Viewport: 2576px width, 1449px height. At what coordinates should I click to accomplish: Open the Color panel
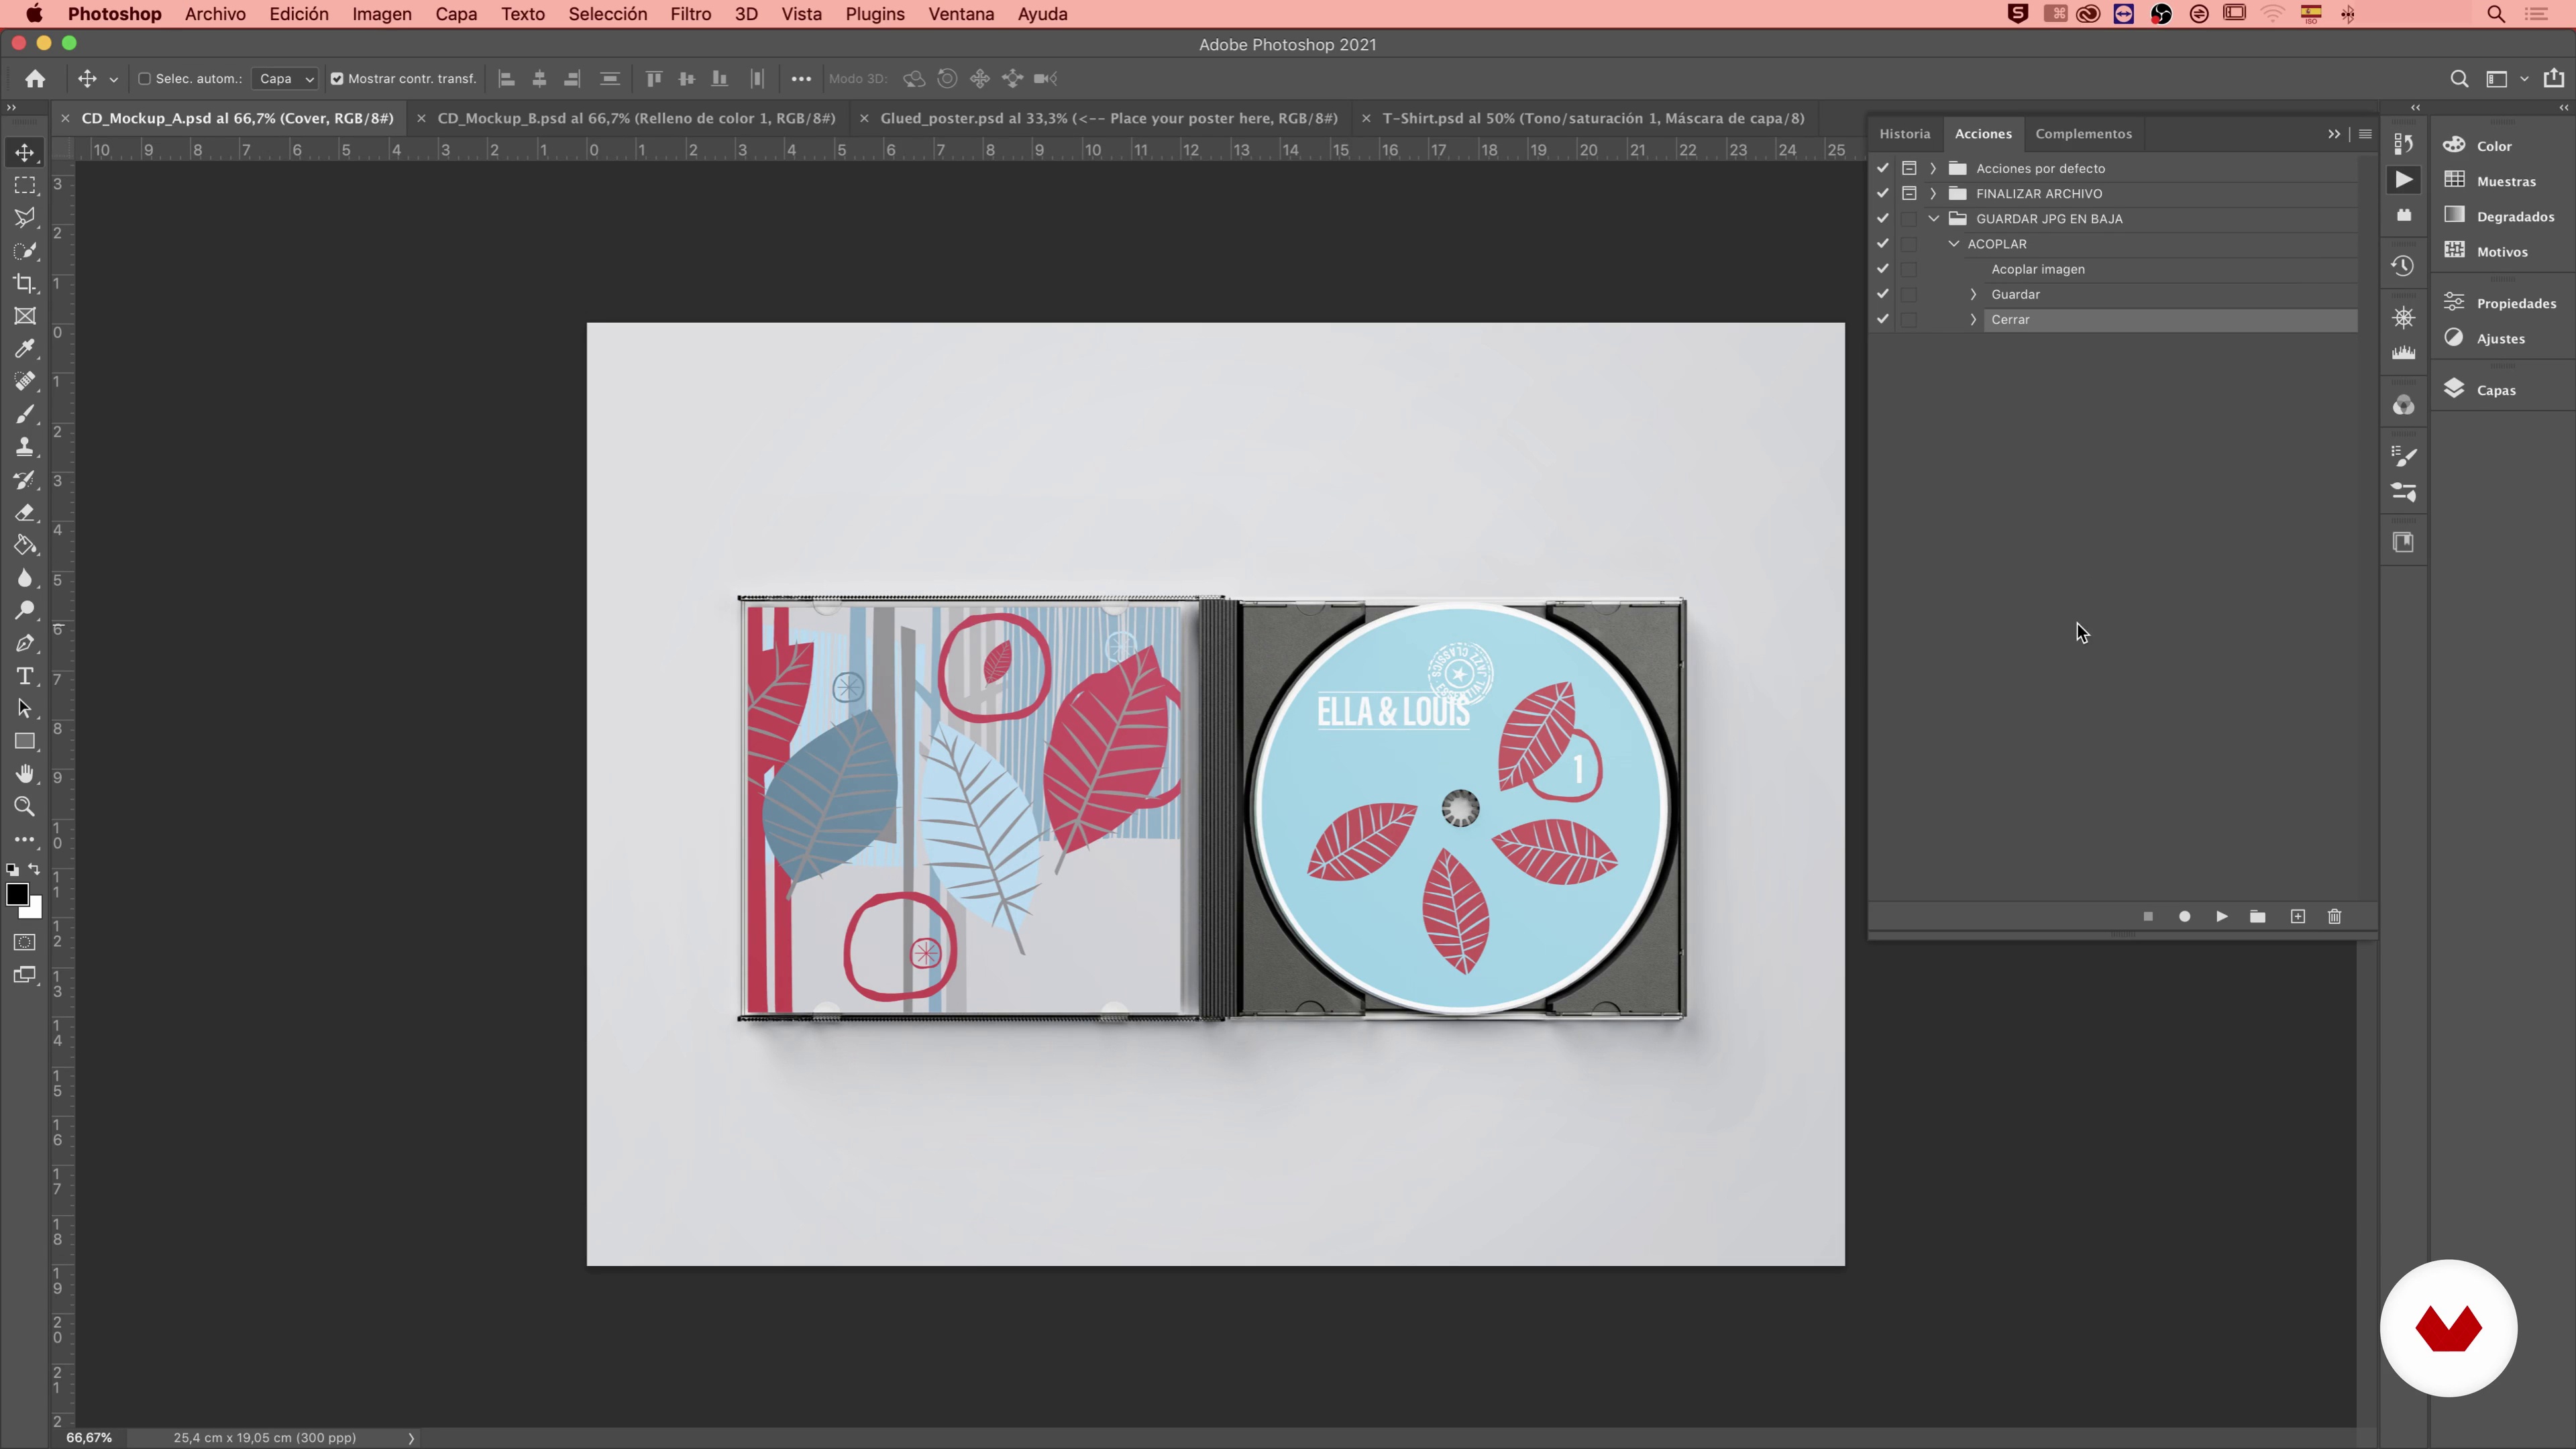[2477, 145]
